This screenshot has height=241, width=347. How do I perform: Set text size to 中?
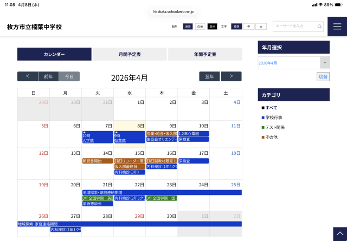[249, 27]
